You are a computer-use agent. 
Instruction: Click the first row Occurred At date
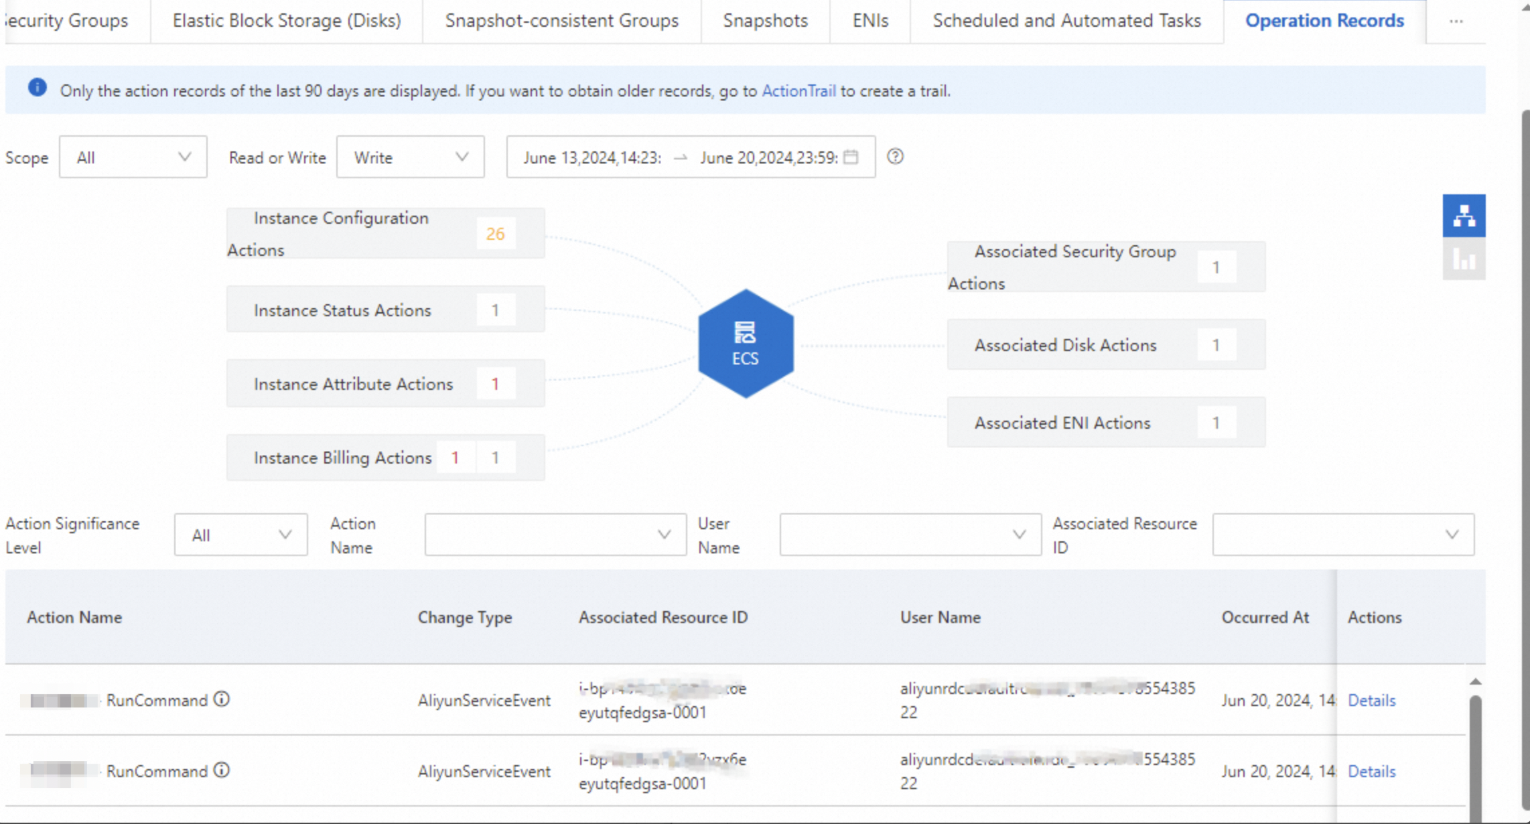1278,700
